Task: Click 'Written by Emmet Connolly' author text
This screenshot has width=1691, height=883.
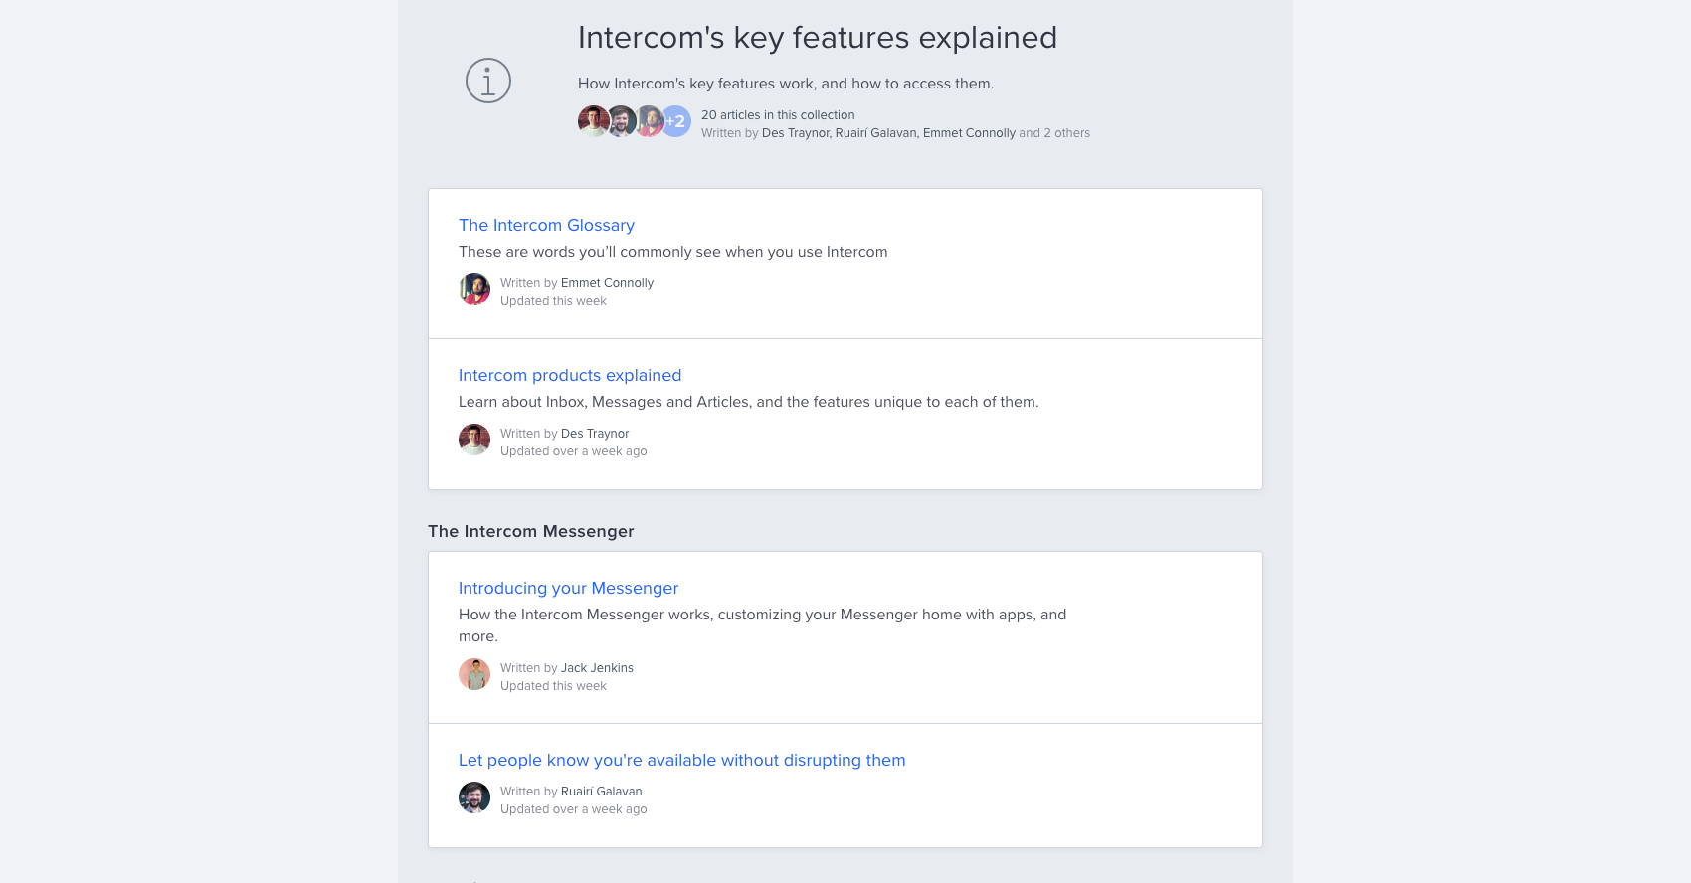Action: pos(577,283)
